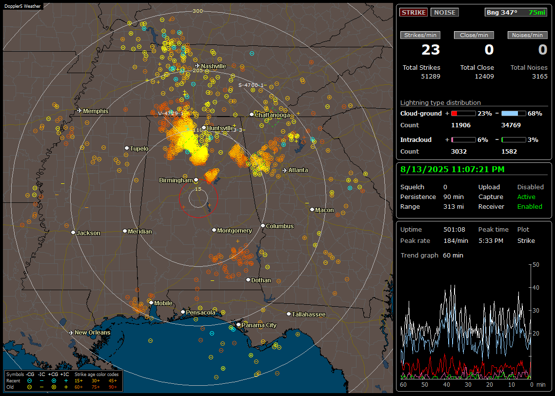
Task: Click the Macon city marker dot
Action: pyautogui.click(x=312, y=210)
